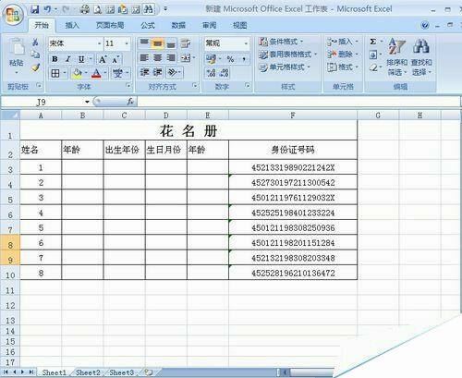The width and height of the screenshot is (462, 378).
Task: Switch to View tab (视图)
Action: tap(240, 26)
